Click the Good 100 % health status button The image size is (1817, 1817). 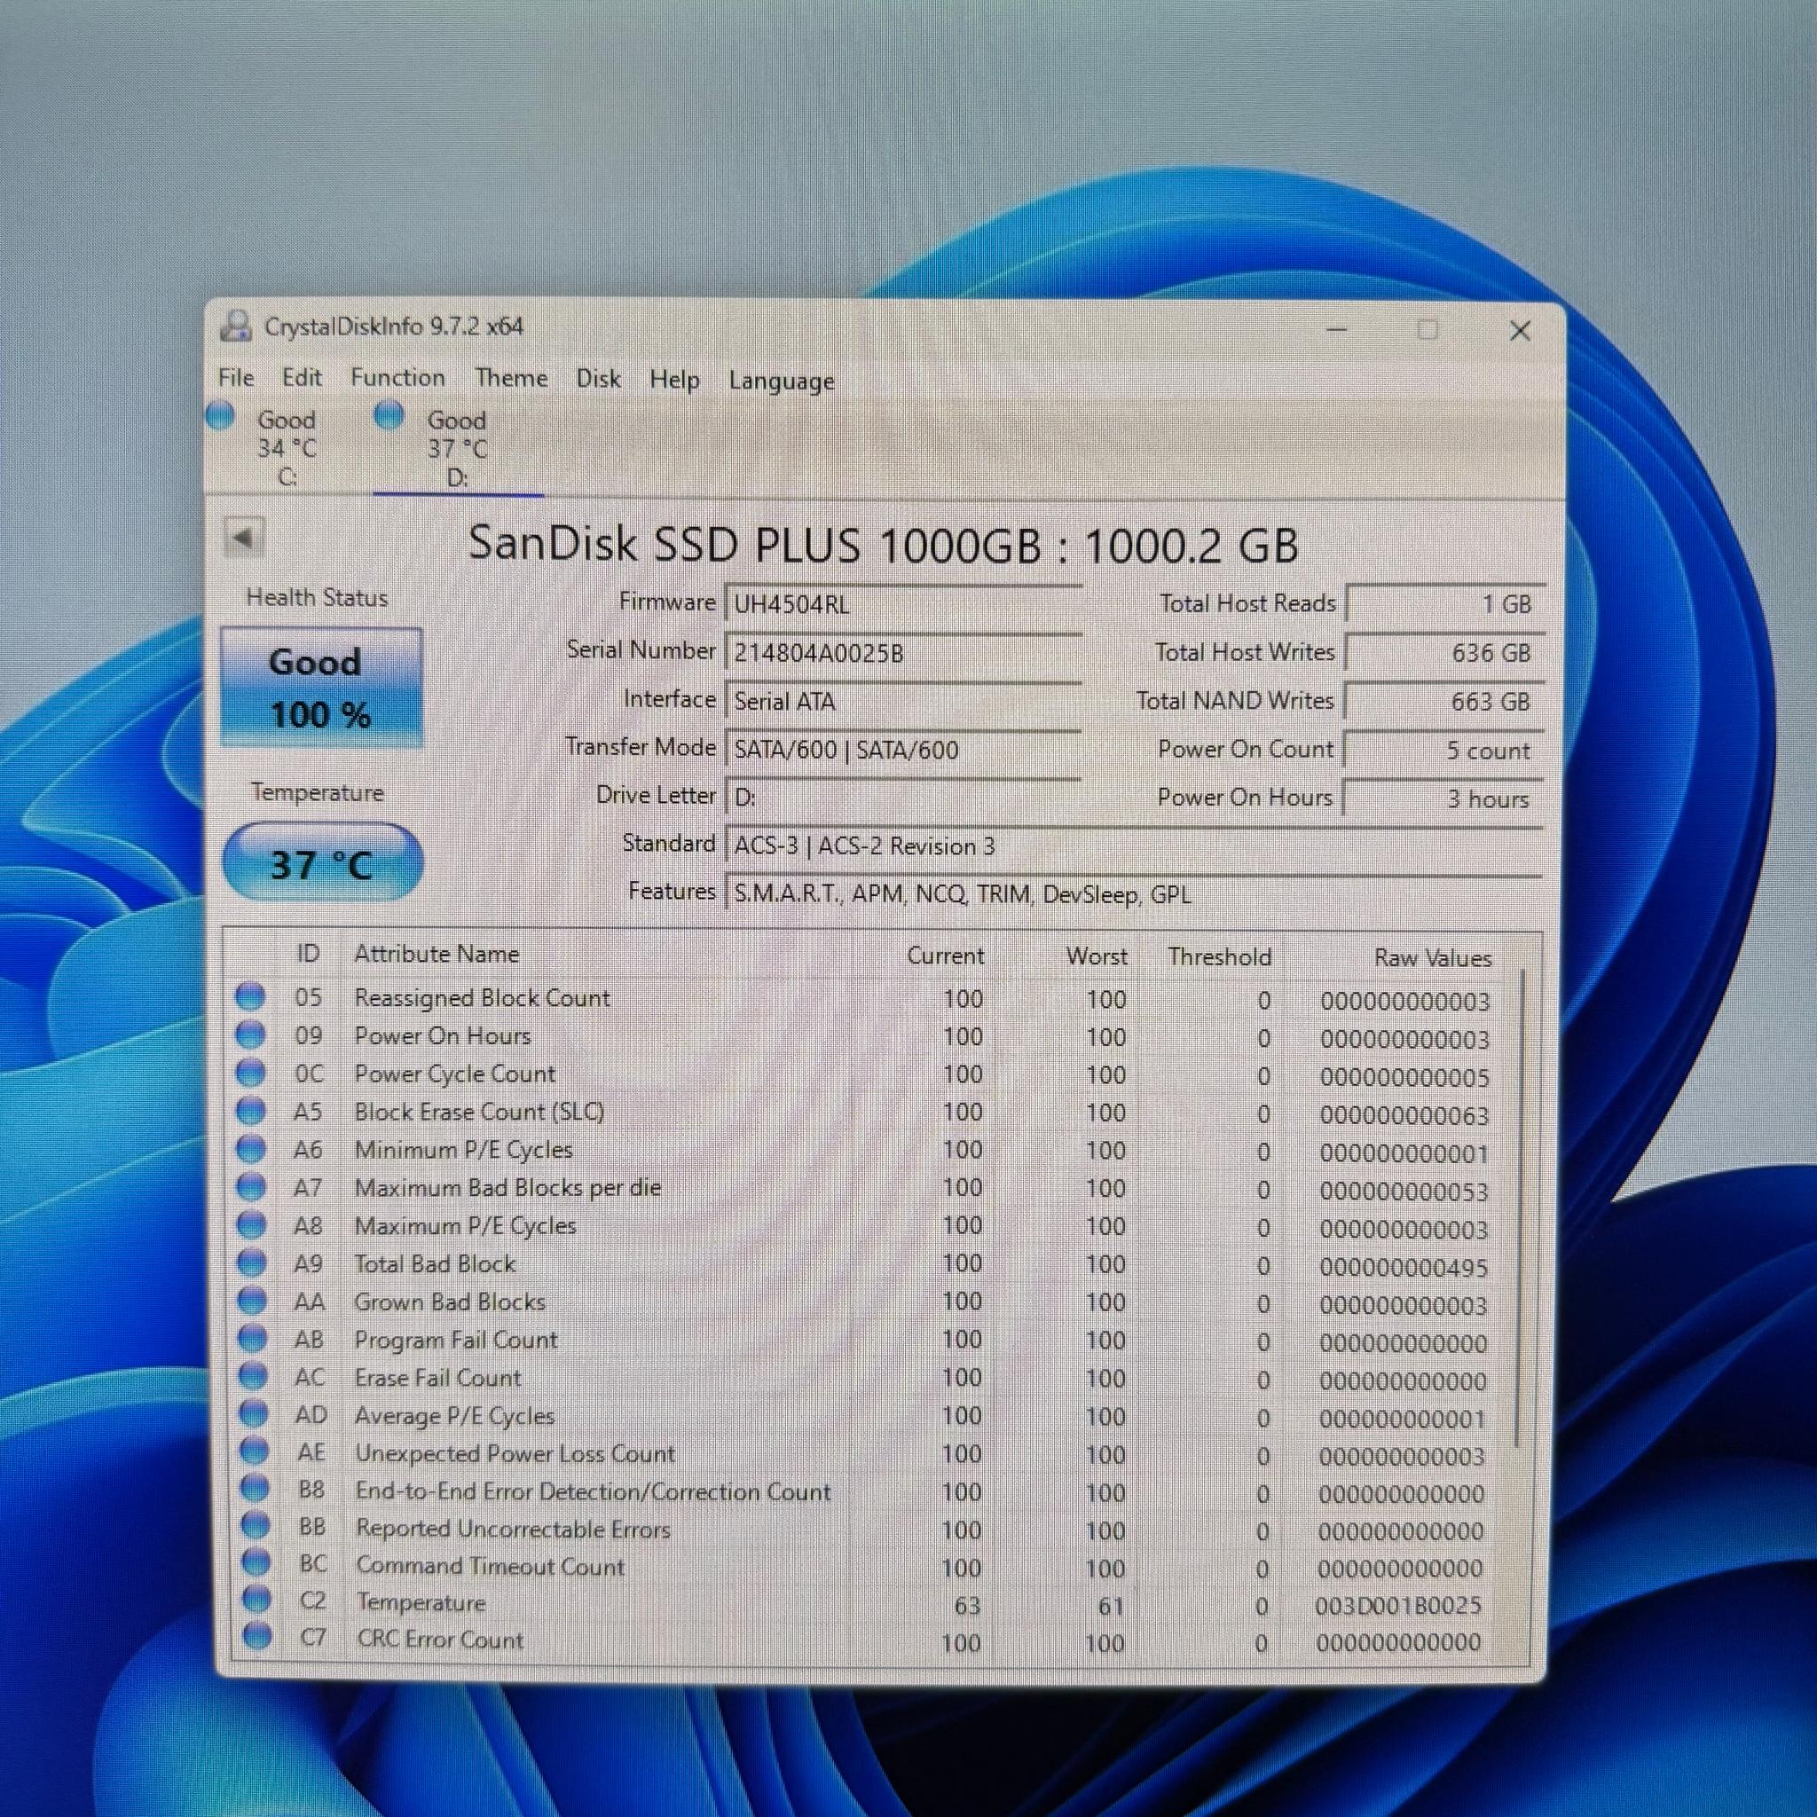(320, 688)
